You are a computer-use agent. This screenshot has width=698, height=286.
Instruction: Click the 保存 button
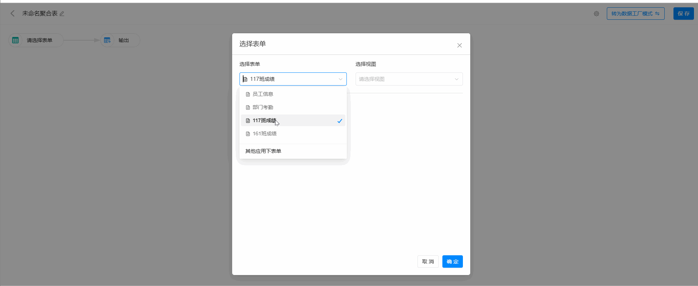[683, 14]
